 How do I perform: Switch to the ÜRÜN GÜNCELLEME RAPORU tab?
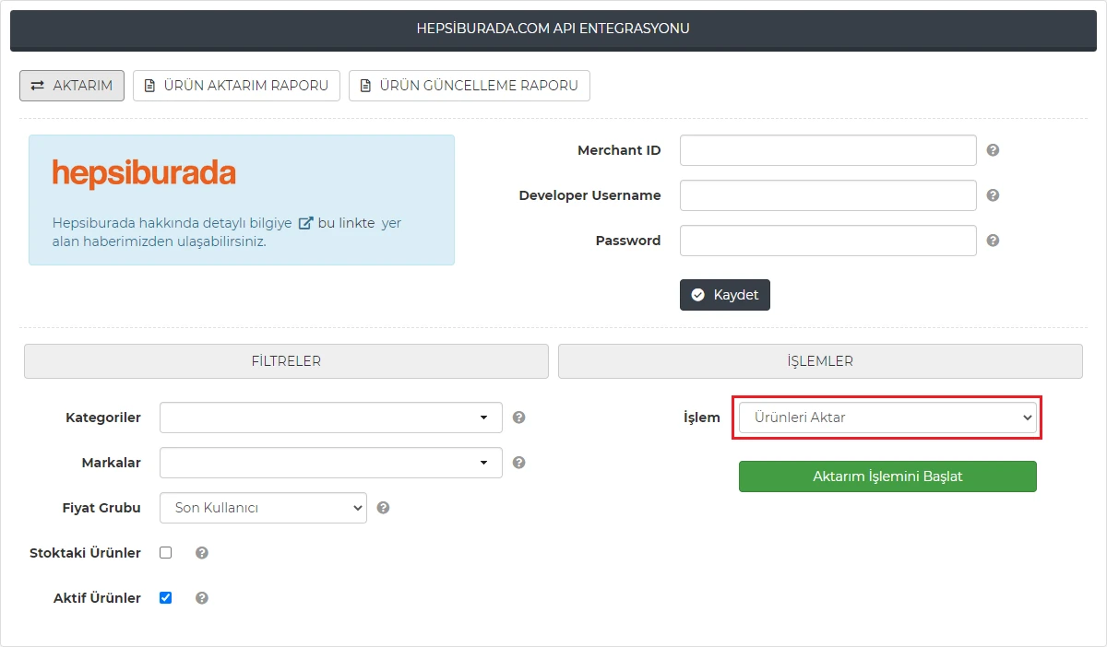[x=469, y=85]
